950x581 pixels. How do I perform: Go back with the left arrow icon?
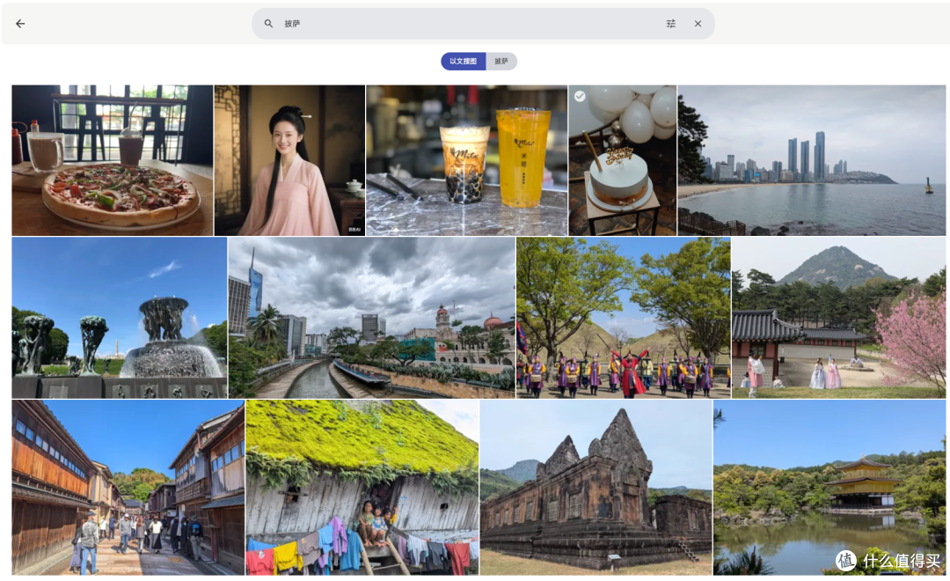[x=20, y=24]
